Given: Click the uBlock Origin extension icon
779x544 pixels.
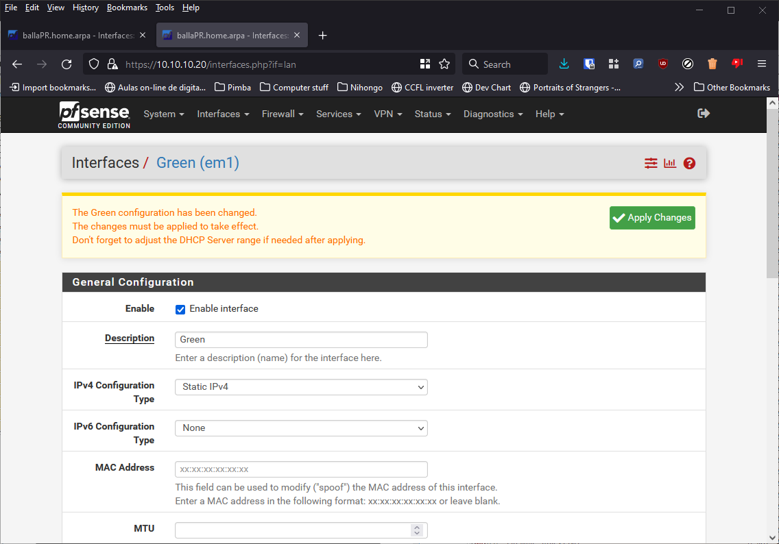Looking at the screenshot, I should [662, 64].
